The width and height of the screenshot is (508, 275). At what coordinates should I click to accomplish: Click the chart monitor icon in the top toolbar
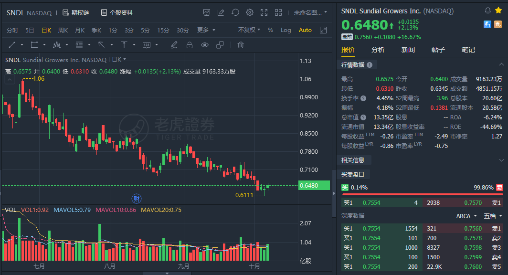207,12
